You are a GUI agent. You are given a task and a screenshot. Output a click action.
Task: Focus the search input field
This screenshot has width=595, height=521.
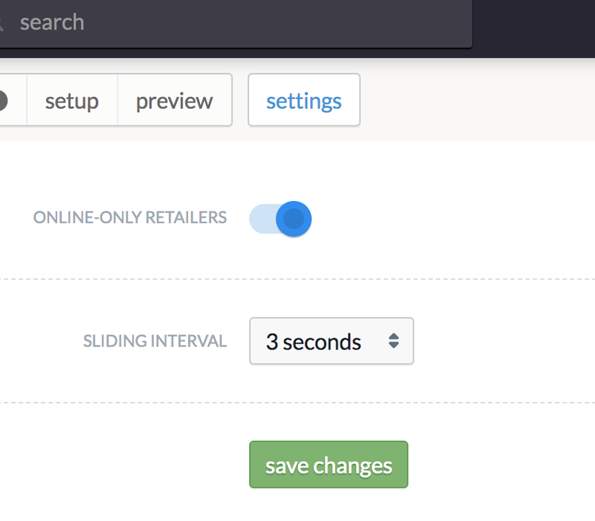click(236, 23)
